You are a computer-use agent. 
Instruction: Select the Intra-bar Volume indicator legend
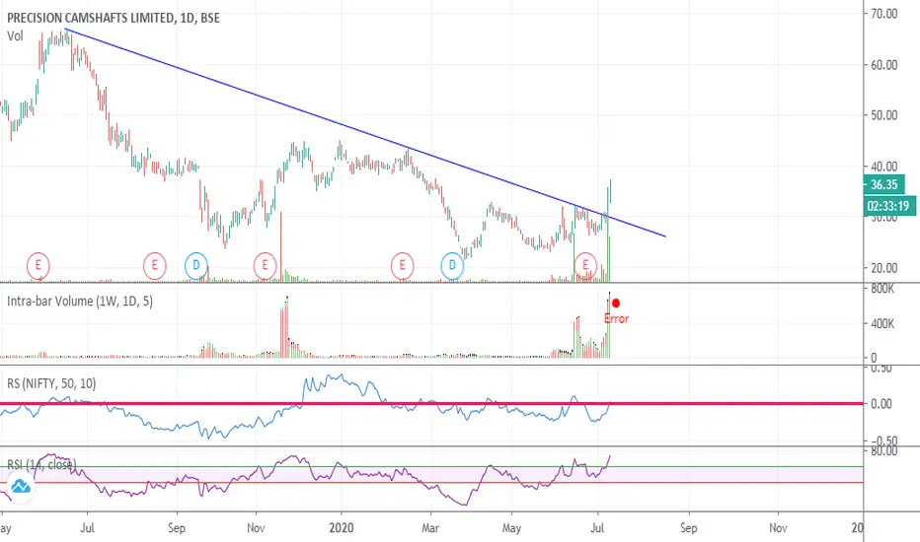pos(80,302)
